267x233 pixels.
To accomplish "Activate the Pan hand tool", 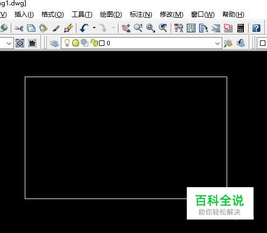I will (x=126, y=28).
